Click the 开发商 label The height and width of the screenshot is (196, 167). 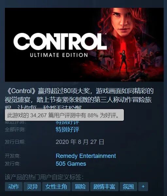pos(13,156)
